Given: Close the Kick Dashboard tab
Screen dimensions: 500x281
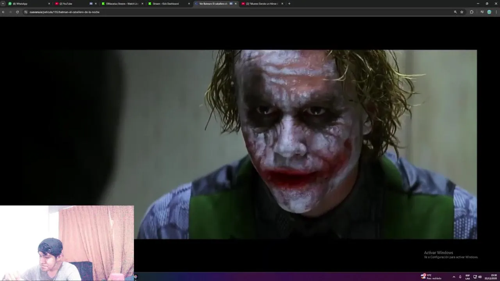Looking at the screenshot, I should (189, 4).
